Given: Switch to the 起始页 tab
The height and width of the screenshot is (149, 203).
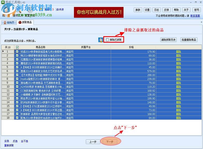Looking at the screenshot, I should [9, 22].
